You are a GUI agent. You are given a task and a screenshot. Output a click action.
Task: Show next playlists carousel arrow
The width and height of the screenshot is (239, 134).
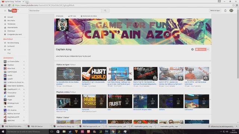point(210,100)
